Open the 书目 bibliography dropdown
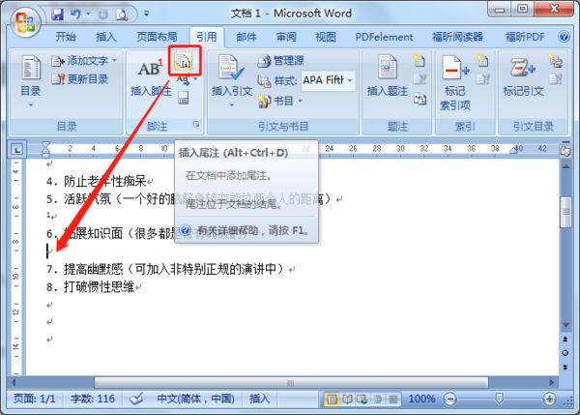 280,101
